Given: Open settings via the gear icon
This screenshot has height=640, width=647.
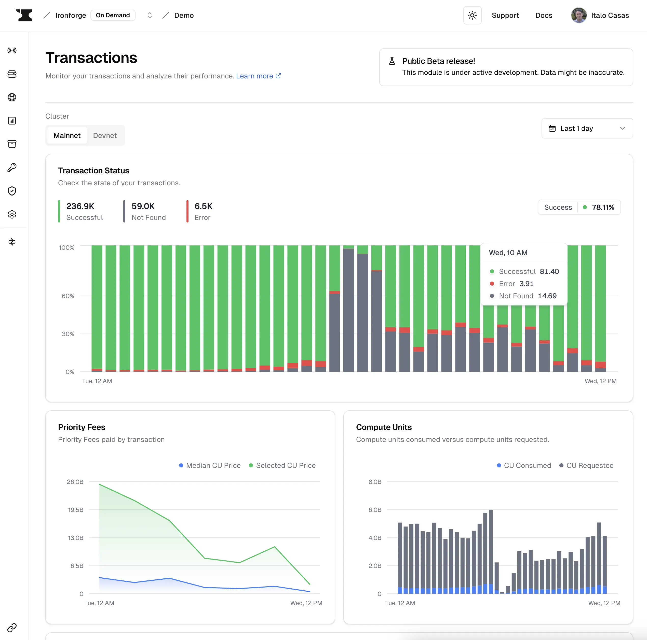Looking at the screenshot, I should [12, 214].
